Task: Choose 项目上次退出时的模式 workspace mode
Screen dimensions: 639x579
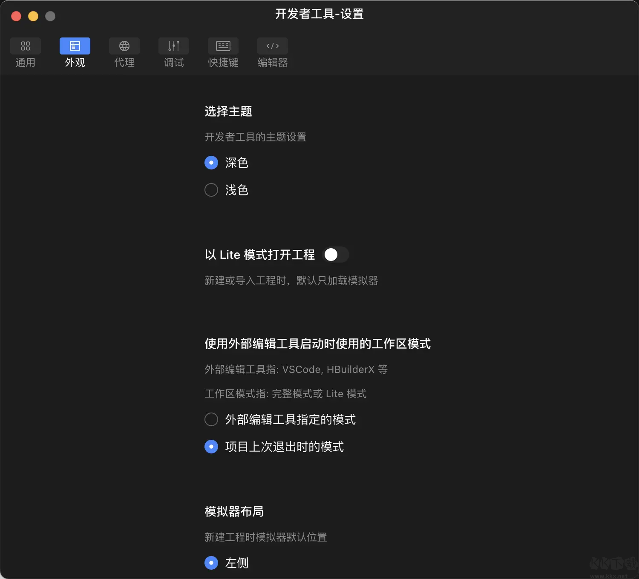Action: click(x=211, y=447)
